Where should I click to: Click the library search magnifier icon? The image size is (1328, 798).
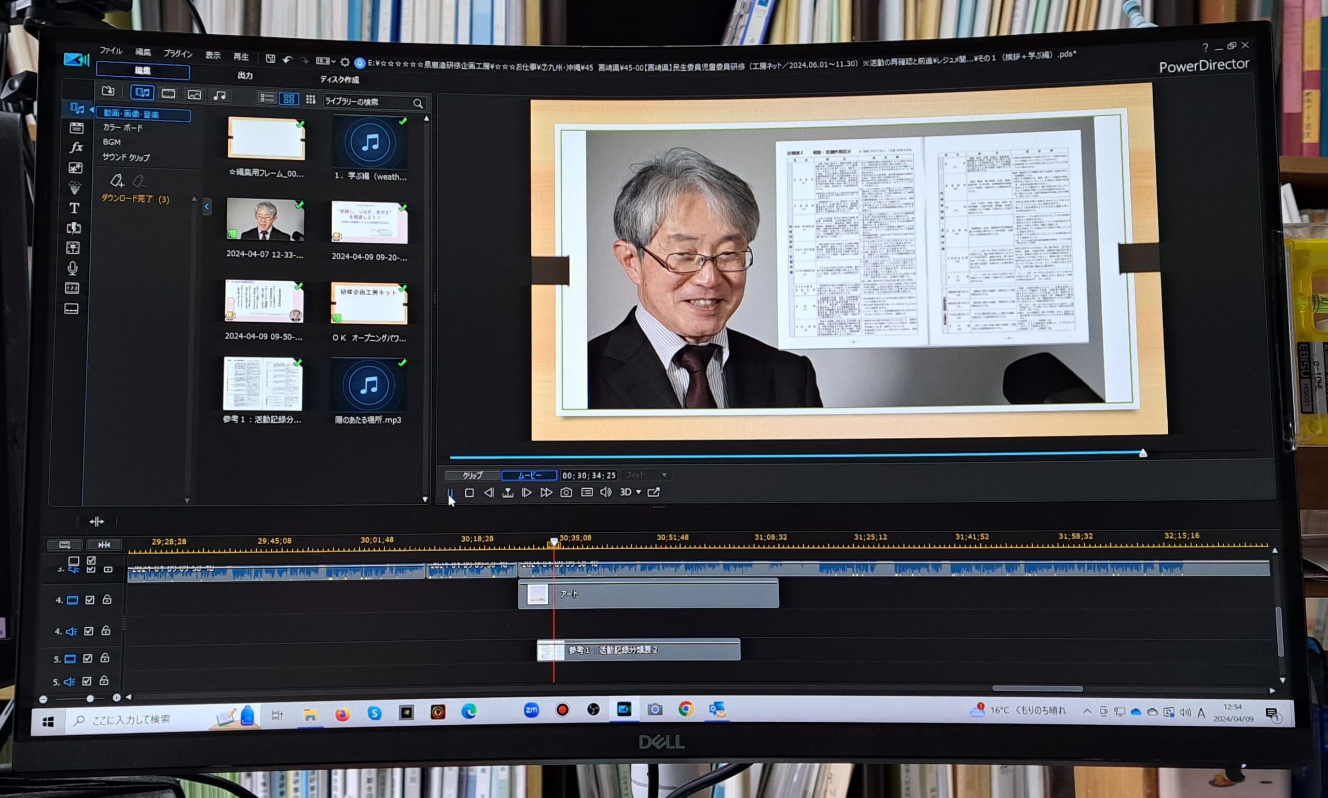point(418,103)
